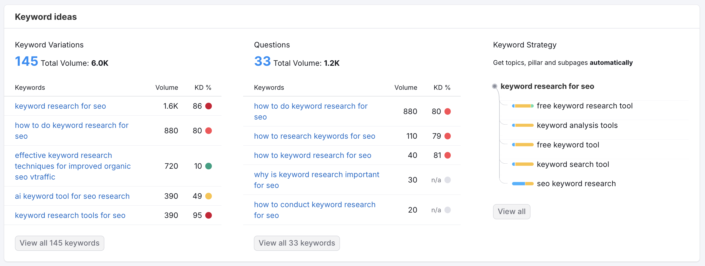Open 'keyword research tools for seo' link
Screen dimensions: 705x266
tap(70, 215)
